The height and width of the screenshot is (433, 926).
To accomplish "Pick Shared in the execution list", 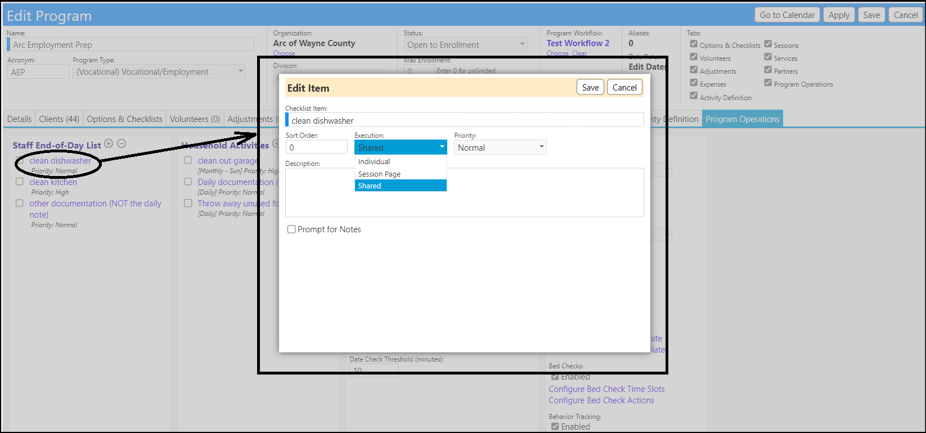I will click(x=401, y=186).
